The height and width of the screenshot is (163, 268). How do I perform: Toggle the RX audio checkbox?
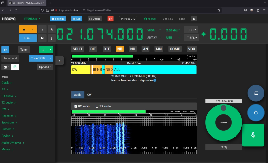(x=76, y=106)
